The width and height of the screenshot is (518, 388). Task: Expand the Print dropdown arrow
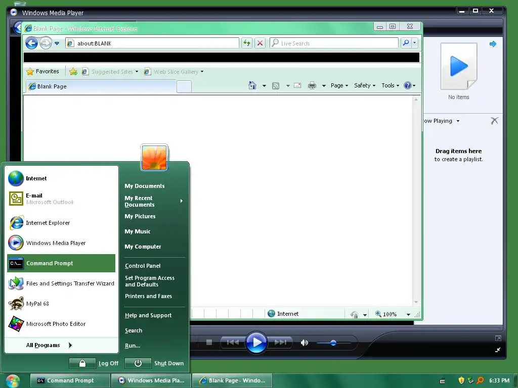tap(324, 86)
